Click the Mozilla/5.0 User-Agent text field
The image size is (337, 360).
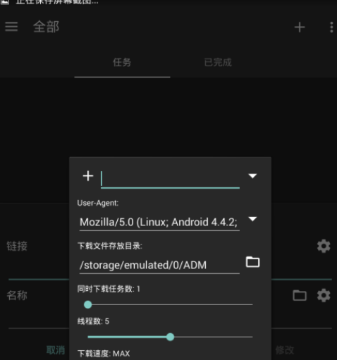tap(159, 223)
